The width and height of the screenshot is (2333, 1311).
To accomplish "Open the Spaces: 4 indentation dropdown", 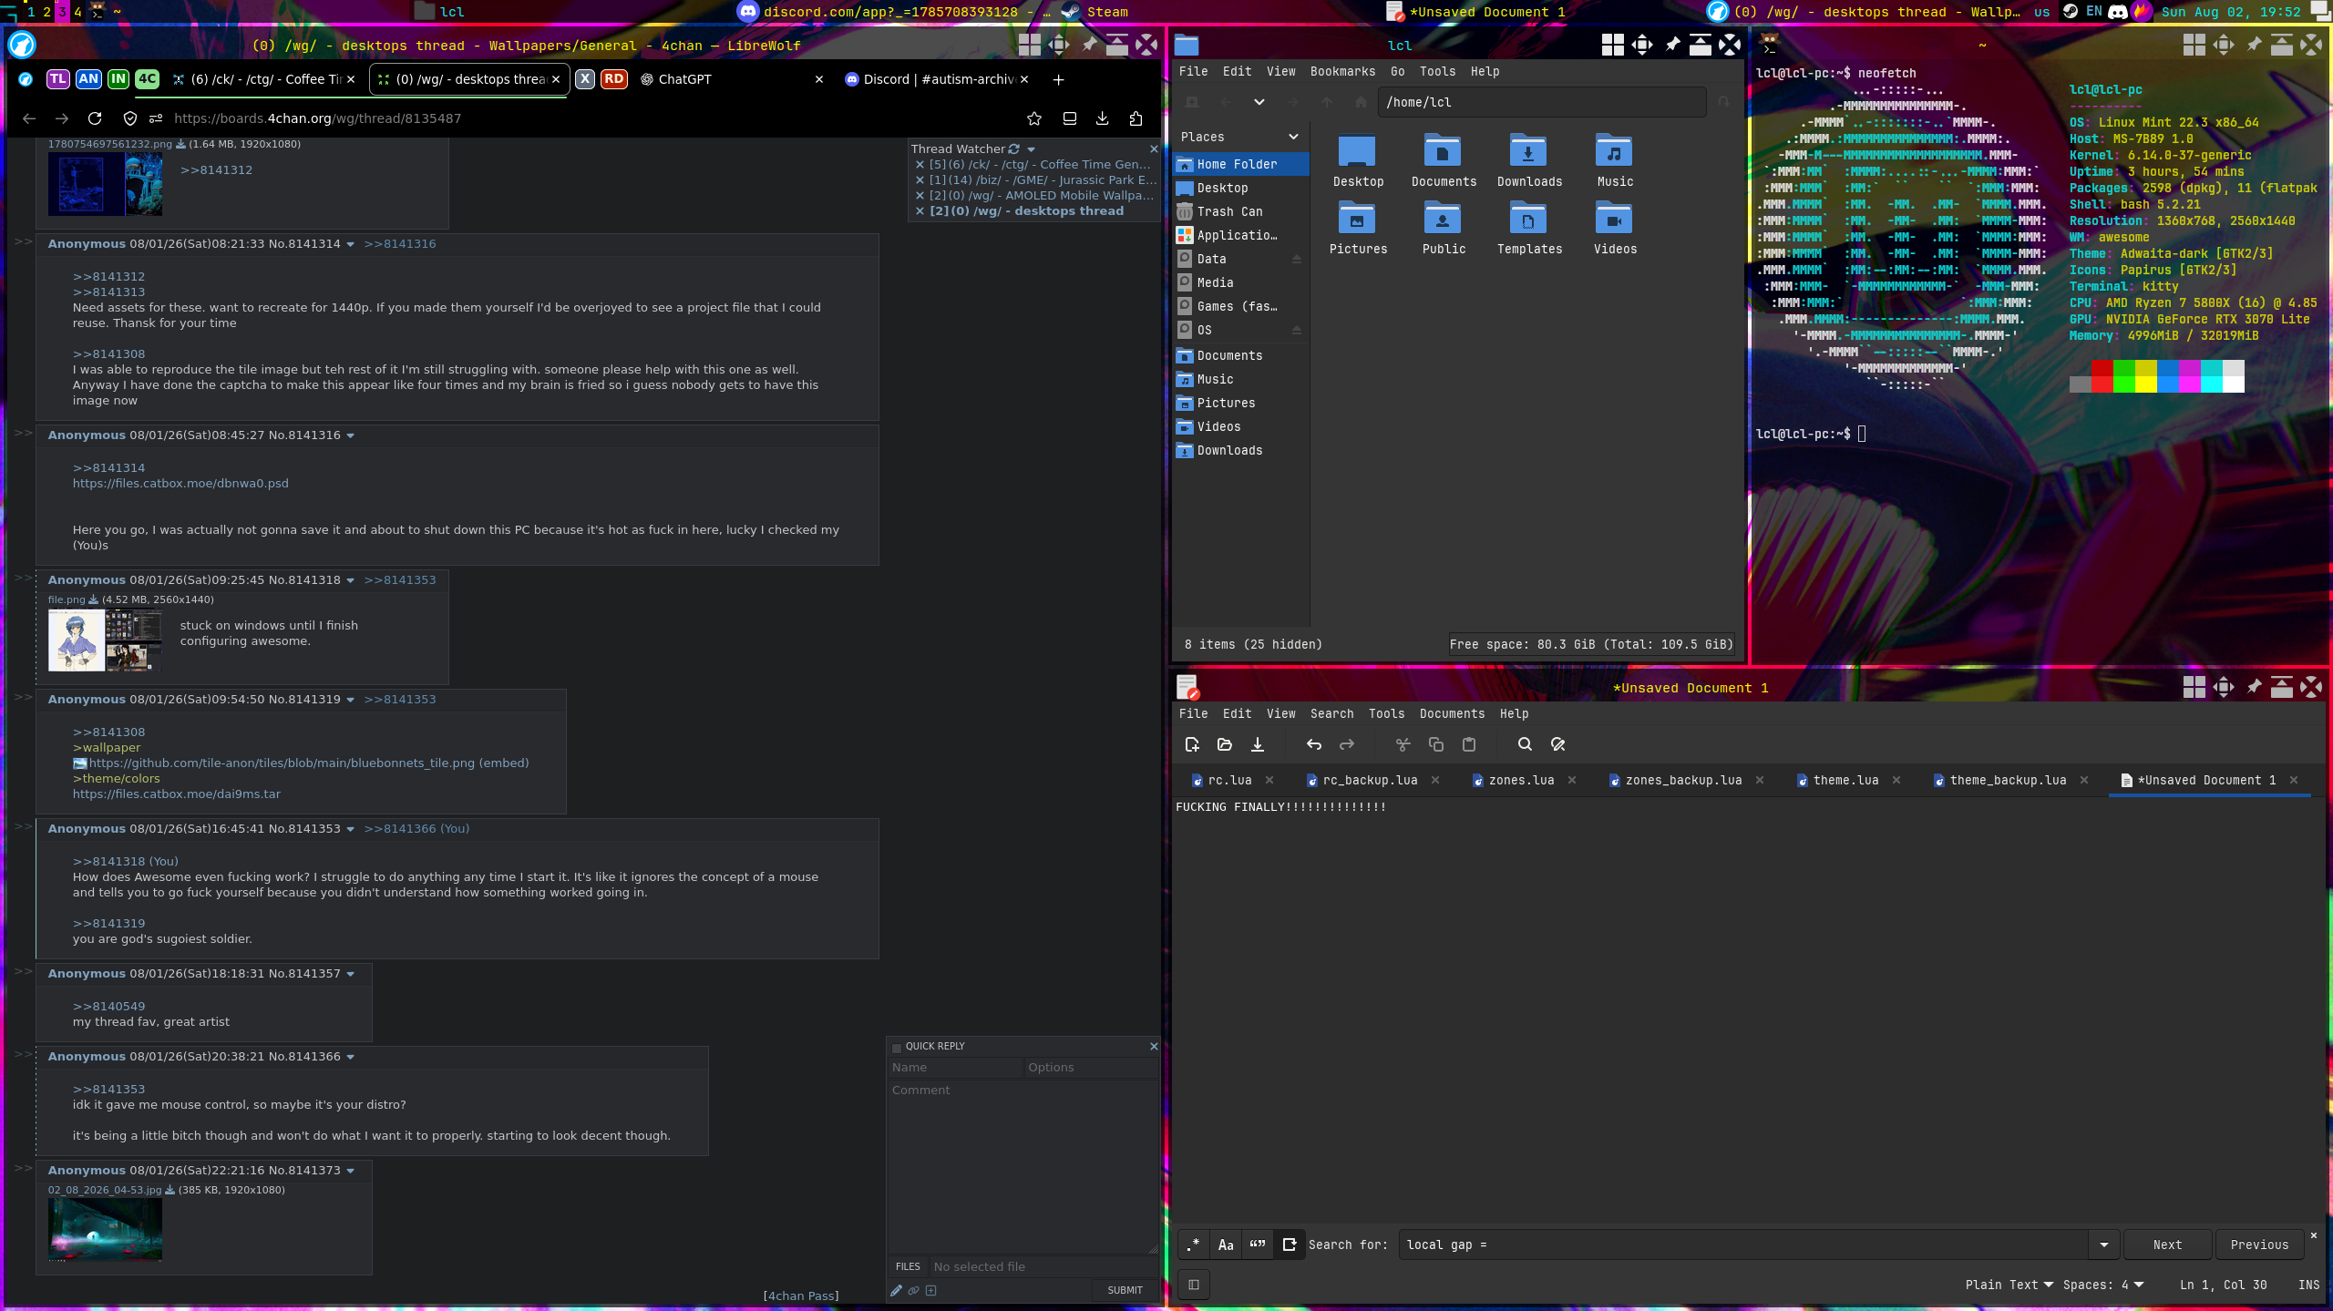I will pyautogui.click(x=2103, y=1285).
